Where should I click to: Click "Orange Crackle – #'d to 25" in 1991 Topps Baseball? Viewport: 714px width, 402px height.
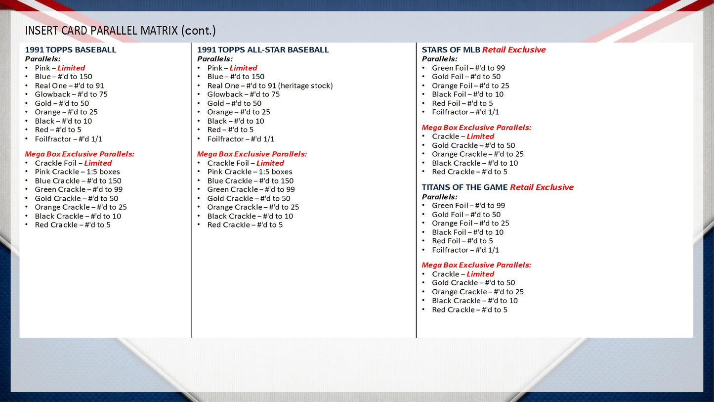pos(81,207)
